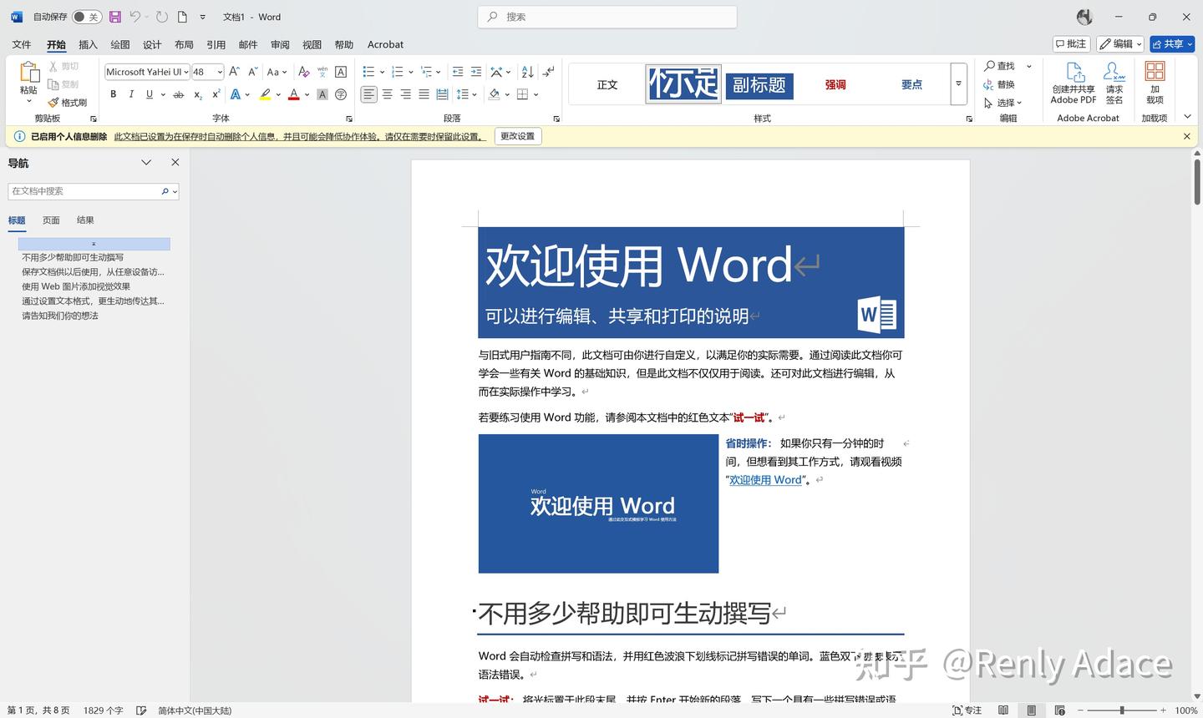1203x718 pixels.
Task: Click the 欢迎使用 Word video thumbnail
Action: click(x=598, y=503)
